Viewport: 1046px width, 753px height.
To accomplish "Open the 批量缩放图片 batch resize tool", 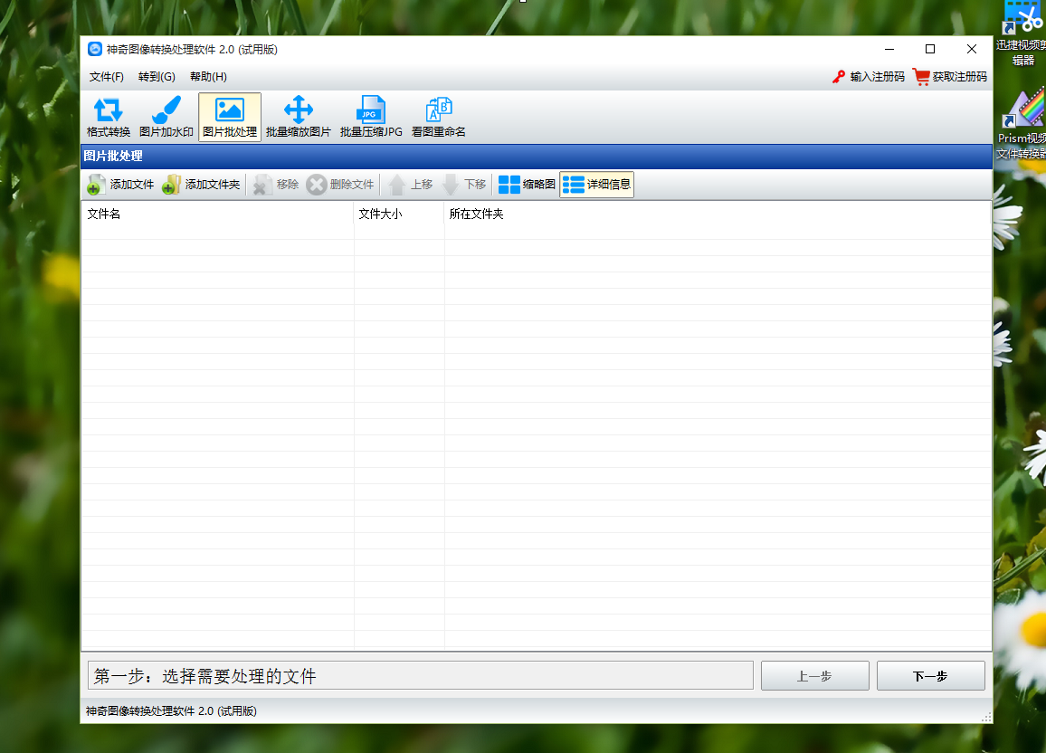I will (x=299, y=117).
